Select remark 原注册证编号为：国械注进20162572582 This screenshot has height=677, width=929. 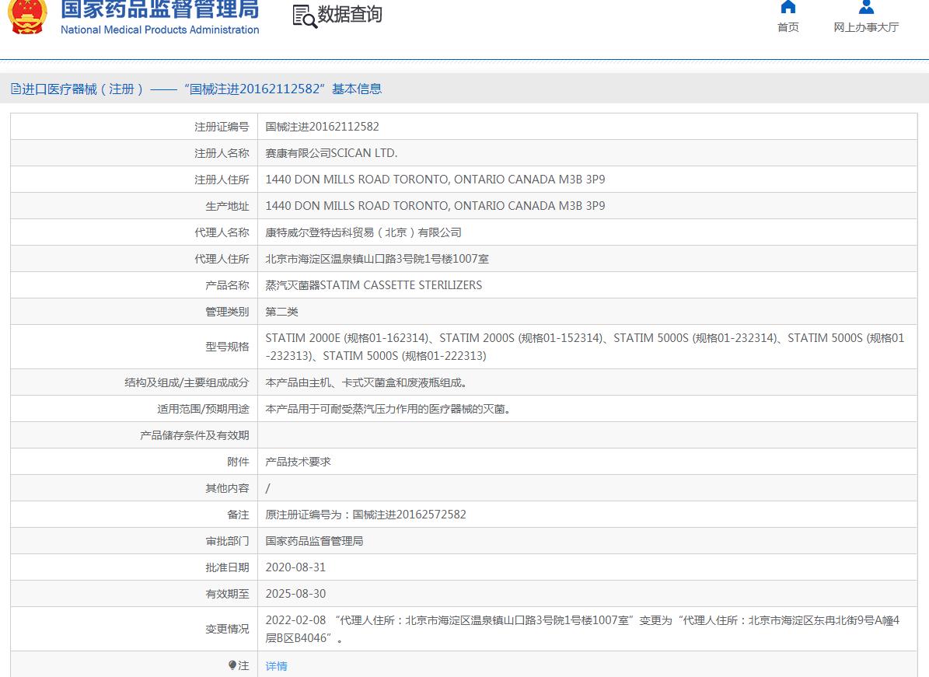point(365,514)
